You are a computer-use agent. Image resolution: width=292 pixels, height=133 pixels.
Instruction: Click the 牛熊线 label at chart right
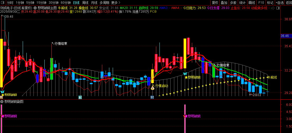click(272, 77)
